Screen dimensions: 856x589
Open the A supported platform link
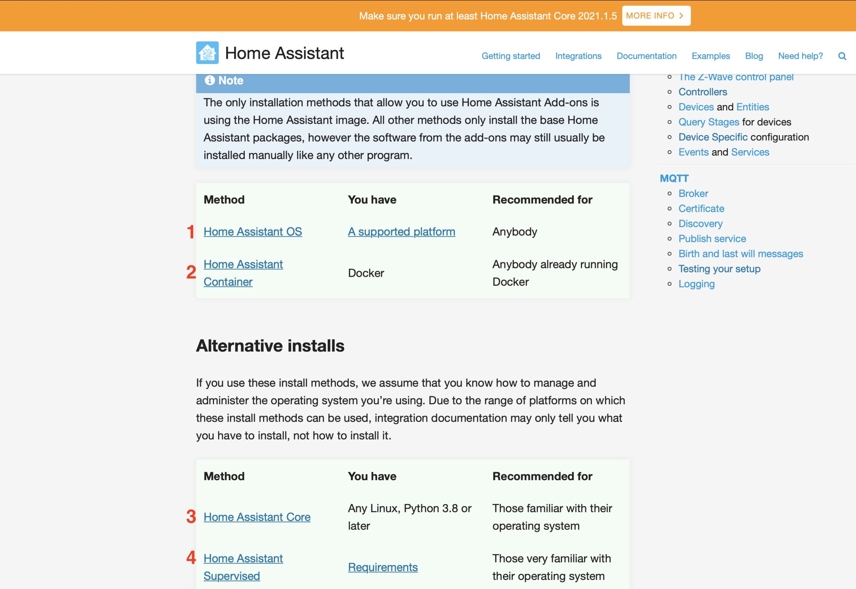pos(401,231)
